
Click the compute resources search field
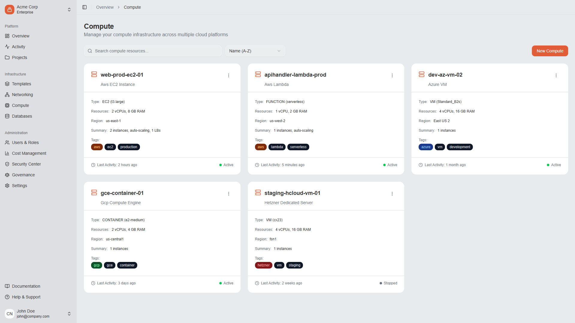click(153, 51)
